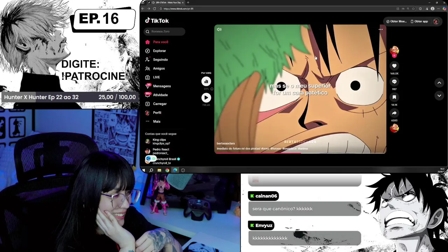Click the Obter app button
This screenshot has height=252, width=448.
coord(419,21)
